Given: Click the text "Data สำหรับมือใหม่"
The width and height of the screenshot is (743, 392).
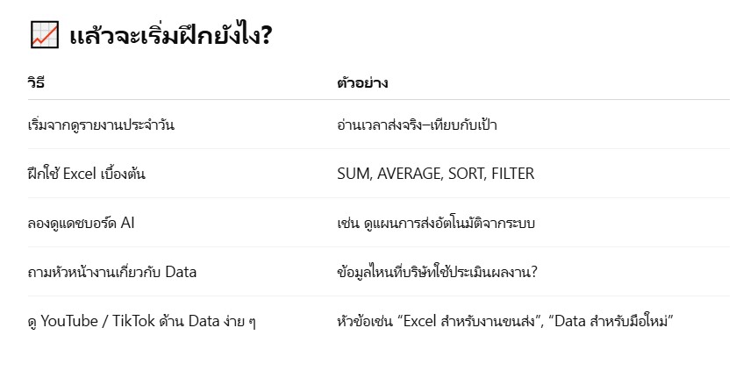Looking at the screenshot, I should pos(611,322).
